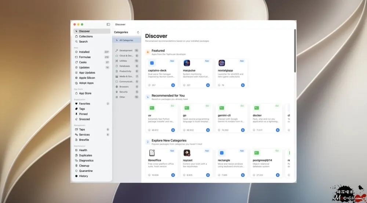Image resolution: width=367 pixels, height=203 pixels.
Task: Filter by Utilities category
Action: point(127,61)
